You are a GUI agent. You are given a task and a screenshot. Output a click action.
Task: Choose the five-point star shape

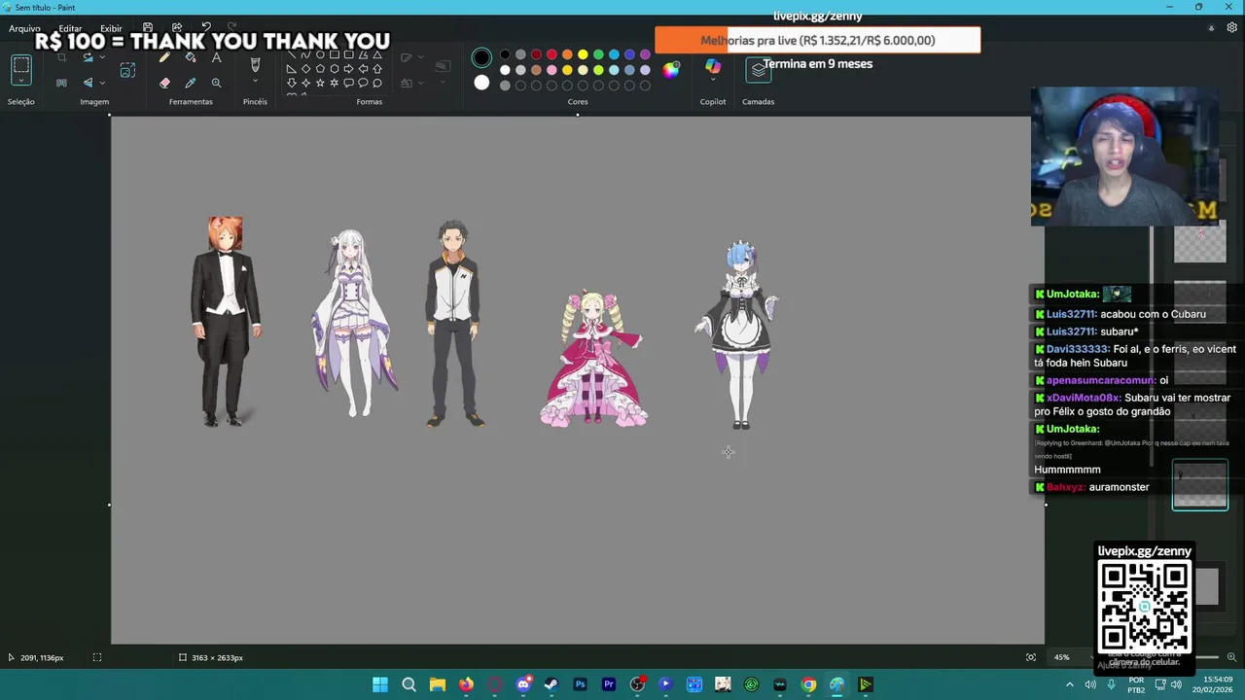tap(320, 83)
